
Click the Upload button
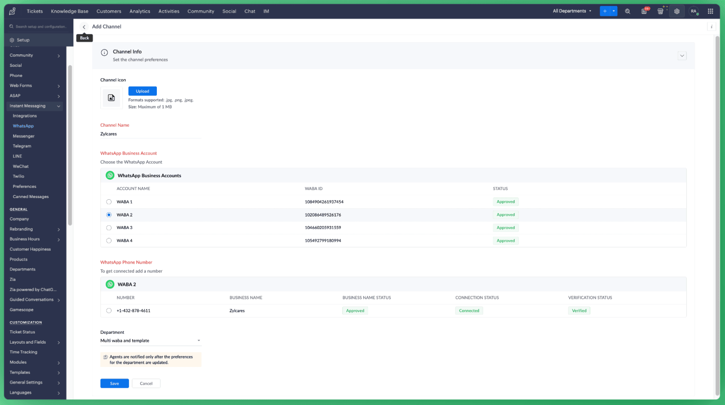pyautogui.click(x=143, y=91)
